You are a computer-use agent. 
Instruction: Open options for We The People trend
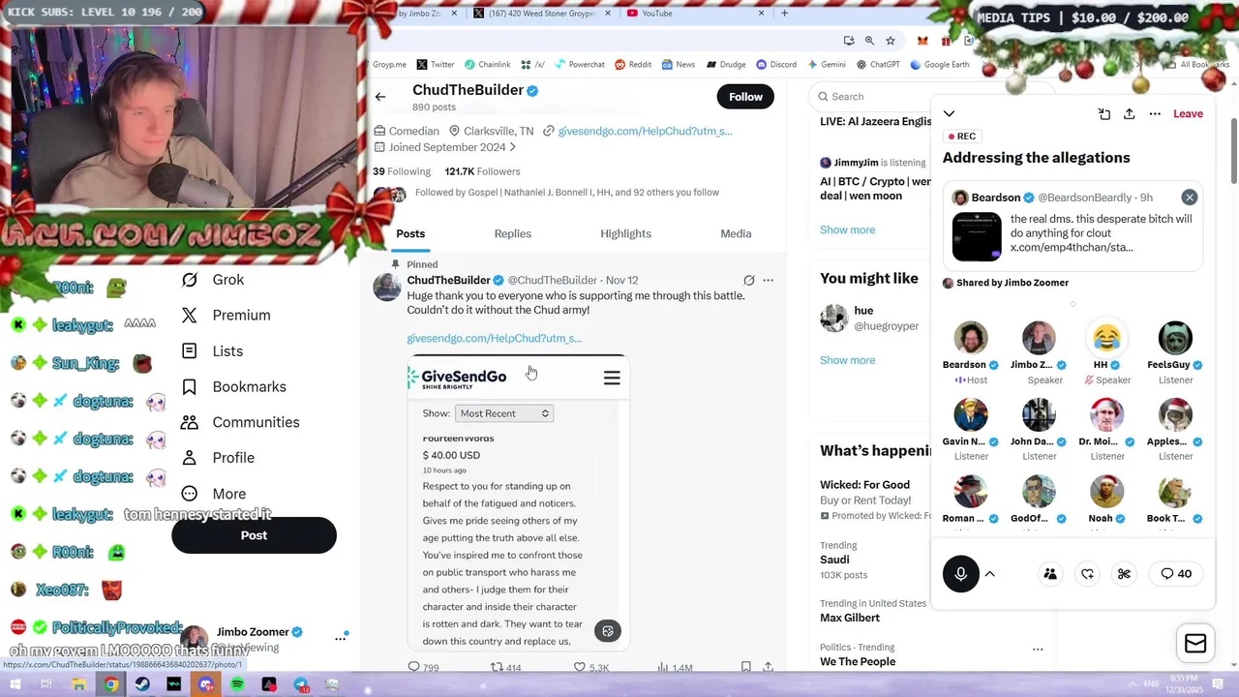pos(1038,649)
